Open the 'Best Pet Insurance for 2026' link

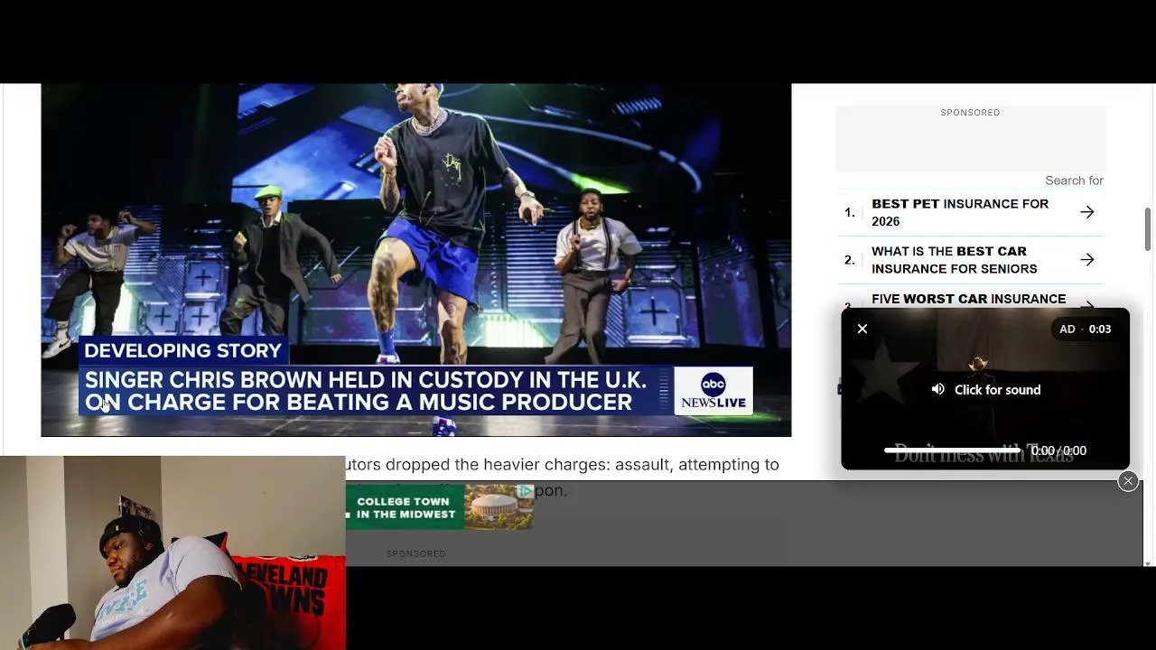coord(960,212)
